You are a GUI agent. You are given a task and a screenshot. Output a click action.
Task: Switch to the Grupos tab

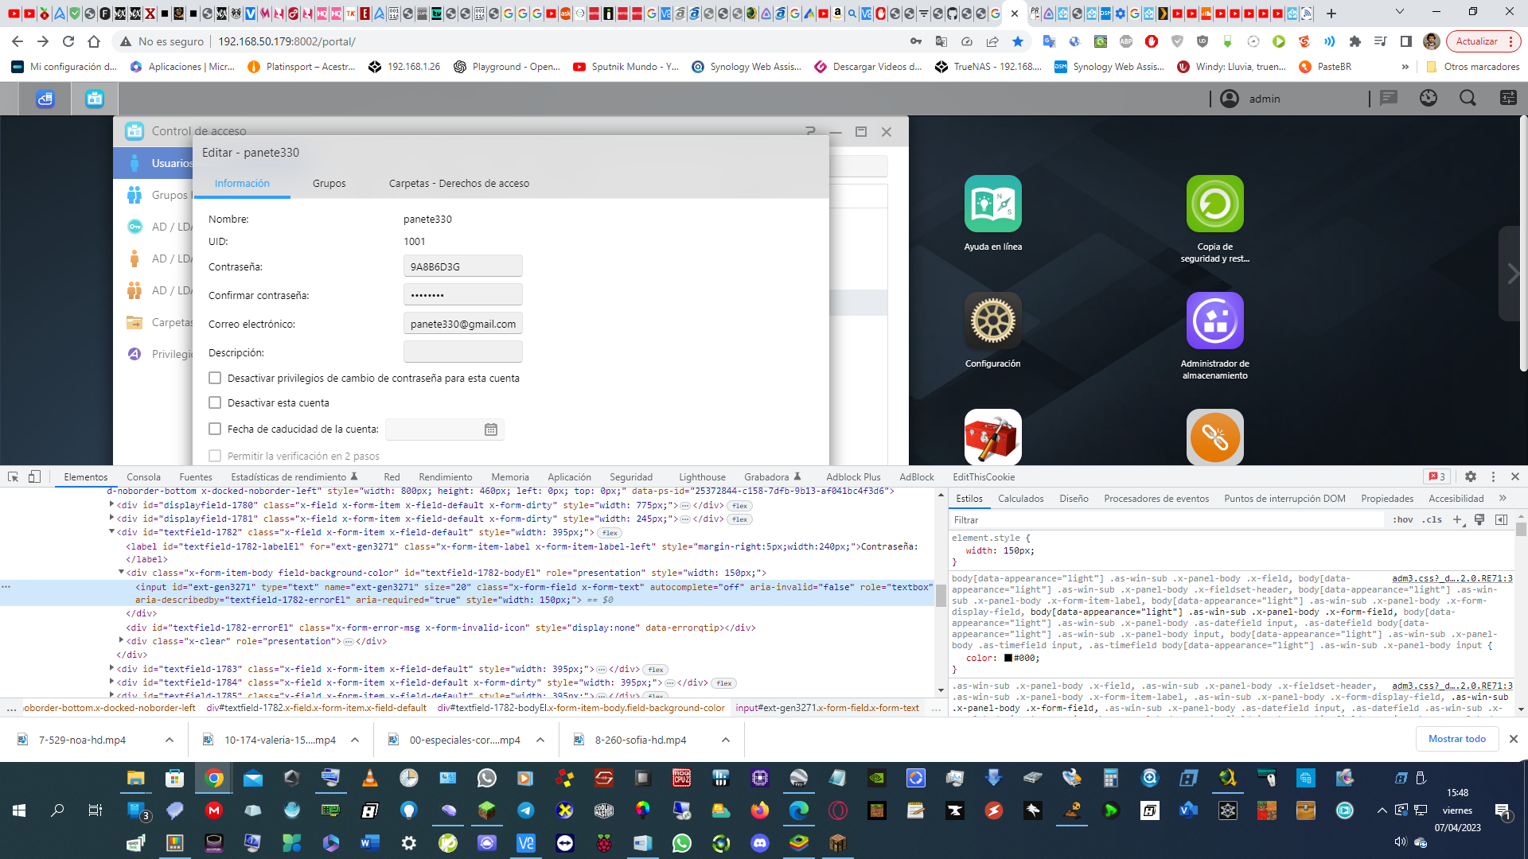click(329, 184)
